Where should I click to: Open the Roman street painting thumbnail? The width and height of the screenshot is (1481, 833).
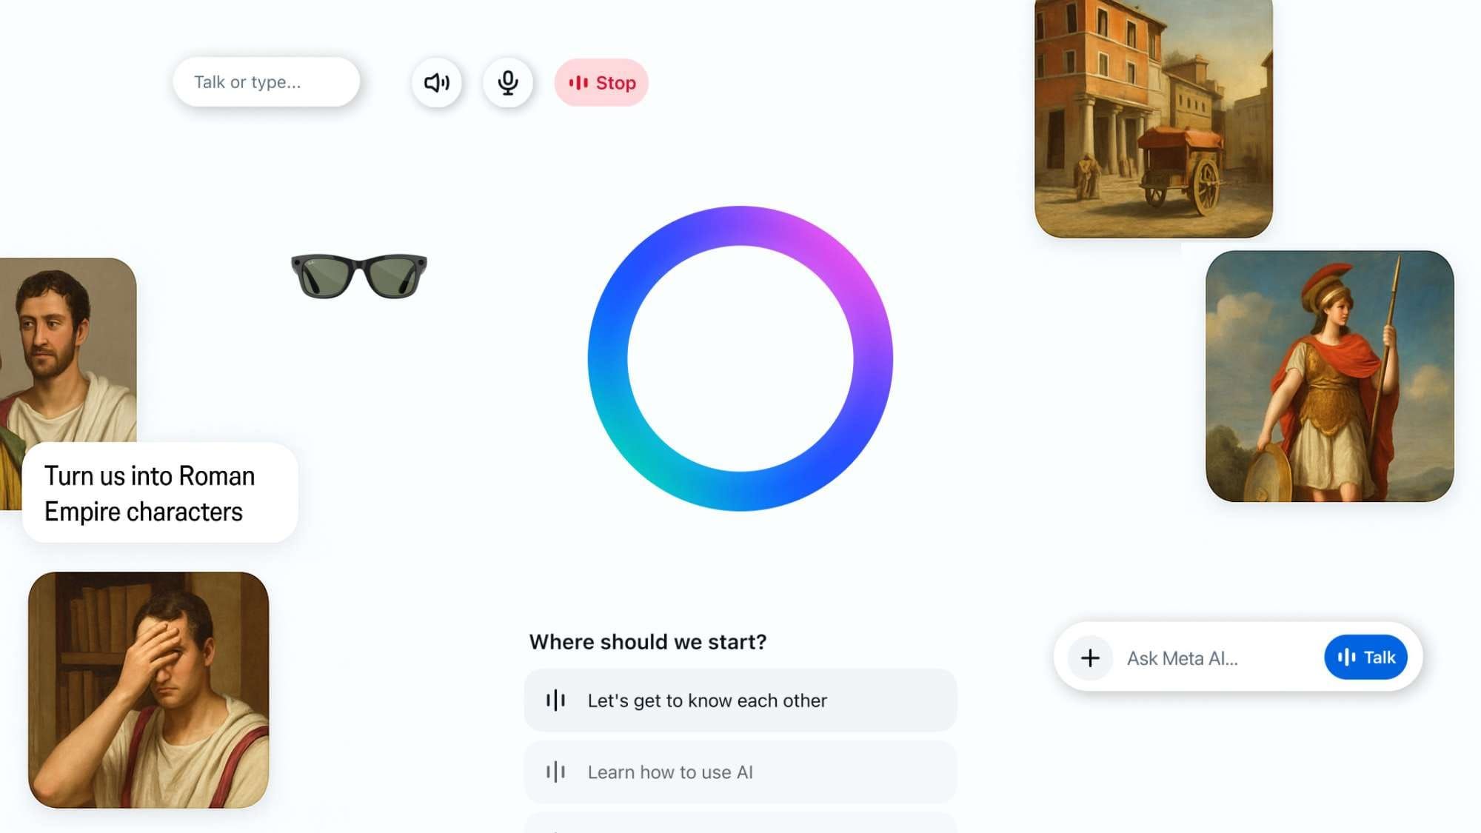[x=1153, y=118]
